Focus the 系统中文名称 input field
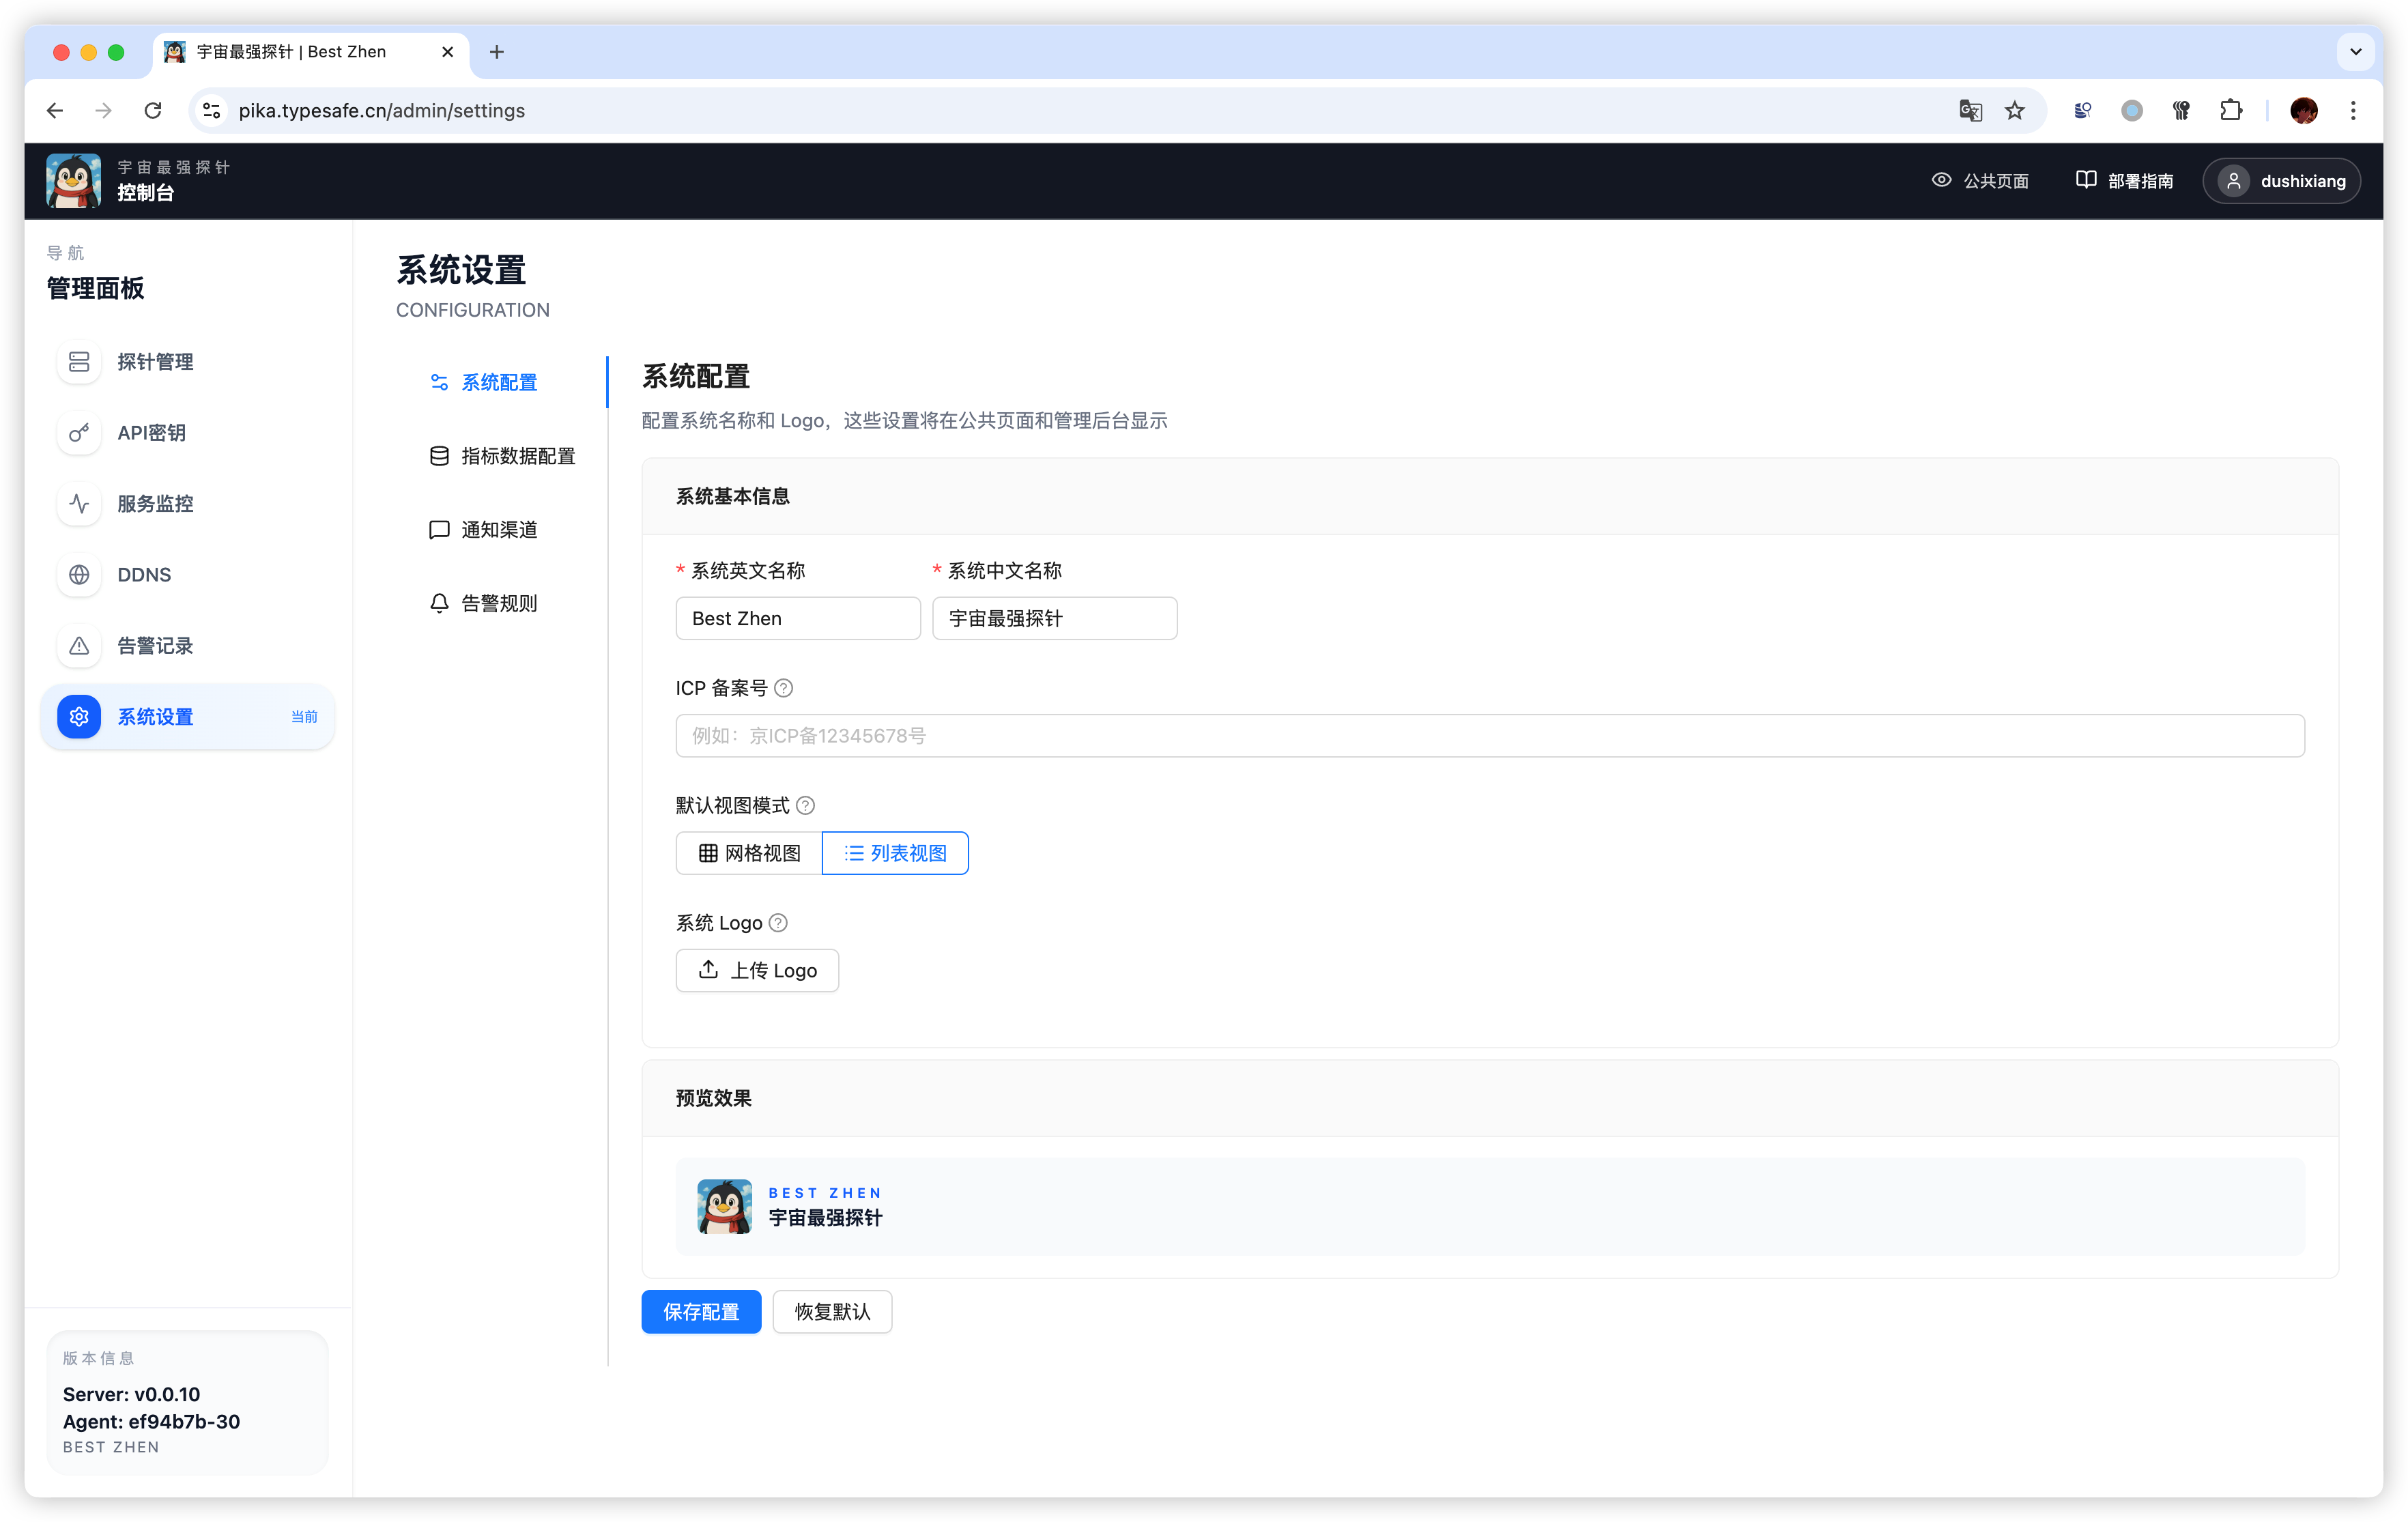 pos(1054,619)
